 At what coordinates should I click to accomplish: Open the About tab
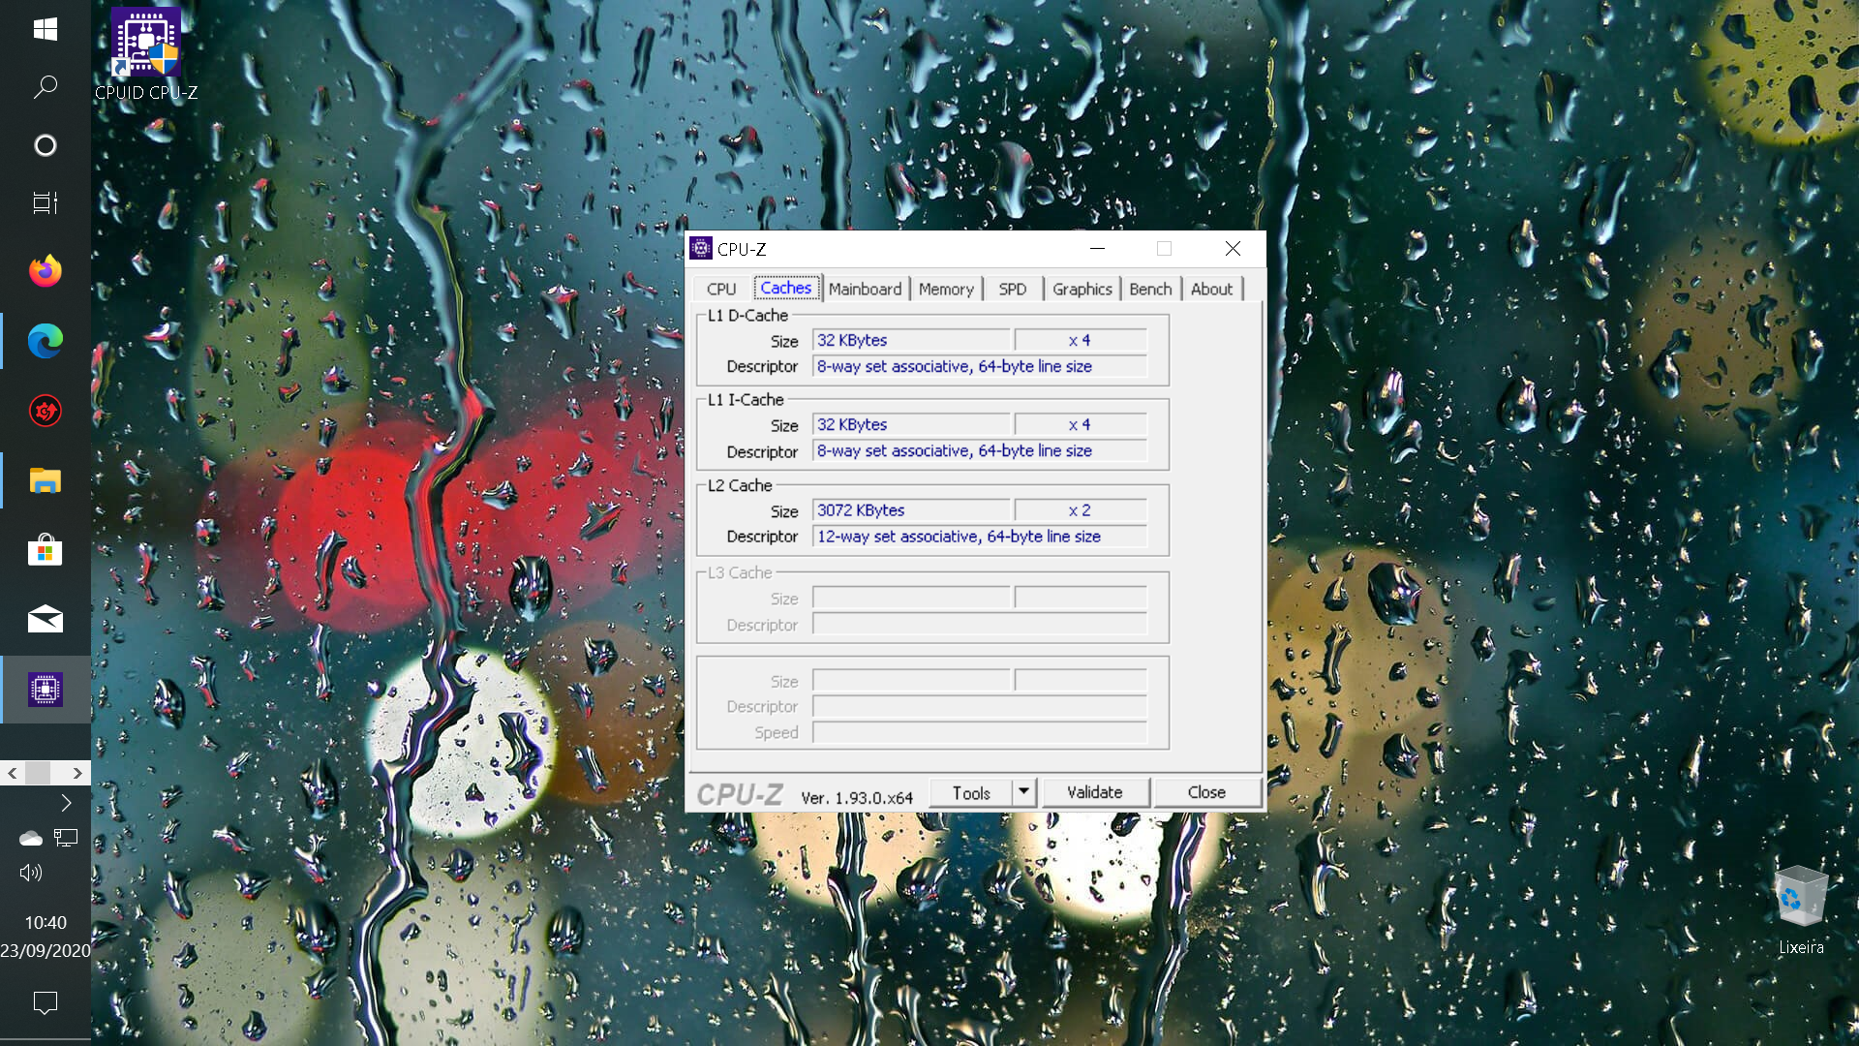pyautogui.click(x=1212, y=289)
